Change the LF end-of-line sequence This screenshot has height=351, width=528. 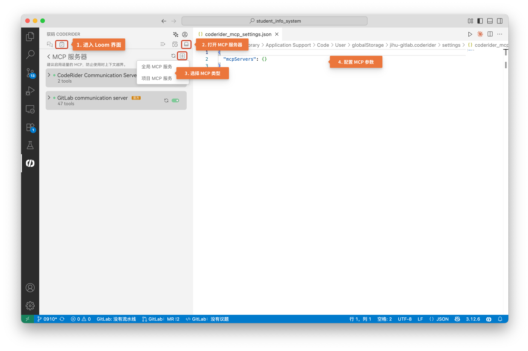(420, 319)
